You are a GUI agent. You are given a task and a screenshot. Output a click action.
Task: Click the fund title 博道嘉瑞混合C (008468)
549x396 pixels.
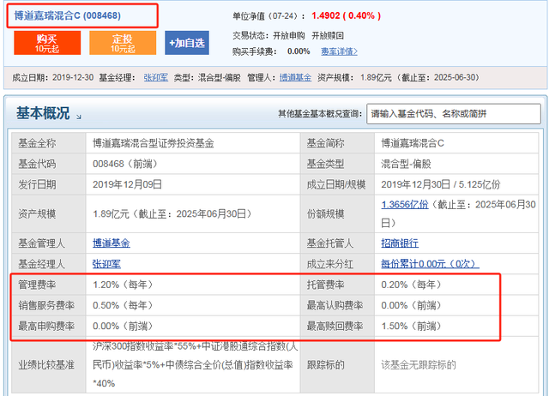click(67, 15)
